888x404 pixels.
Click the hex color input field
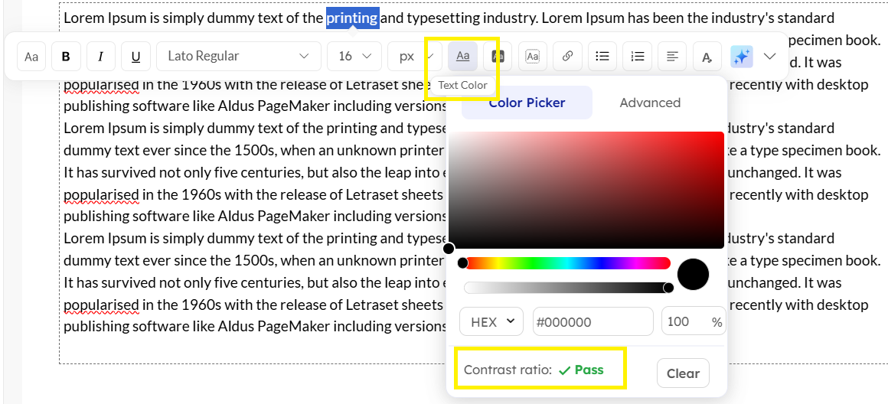click(593, 322)
